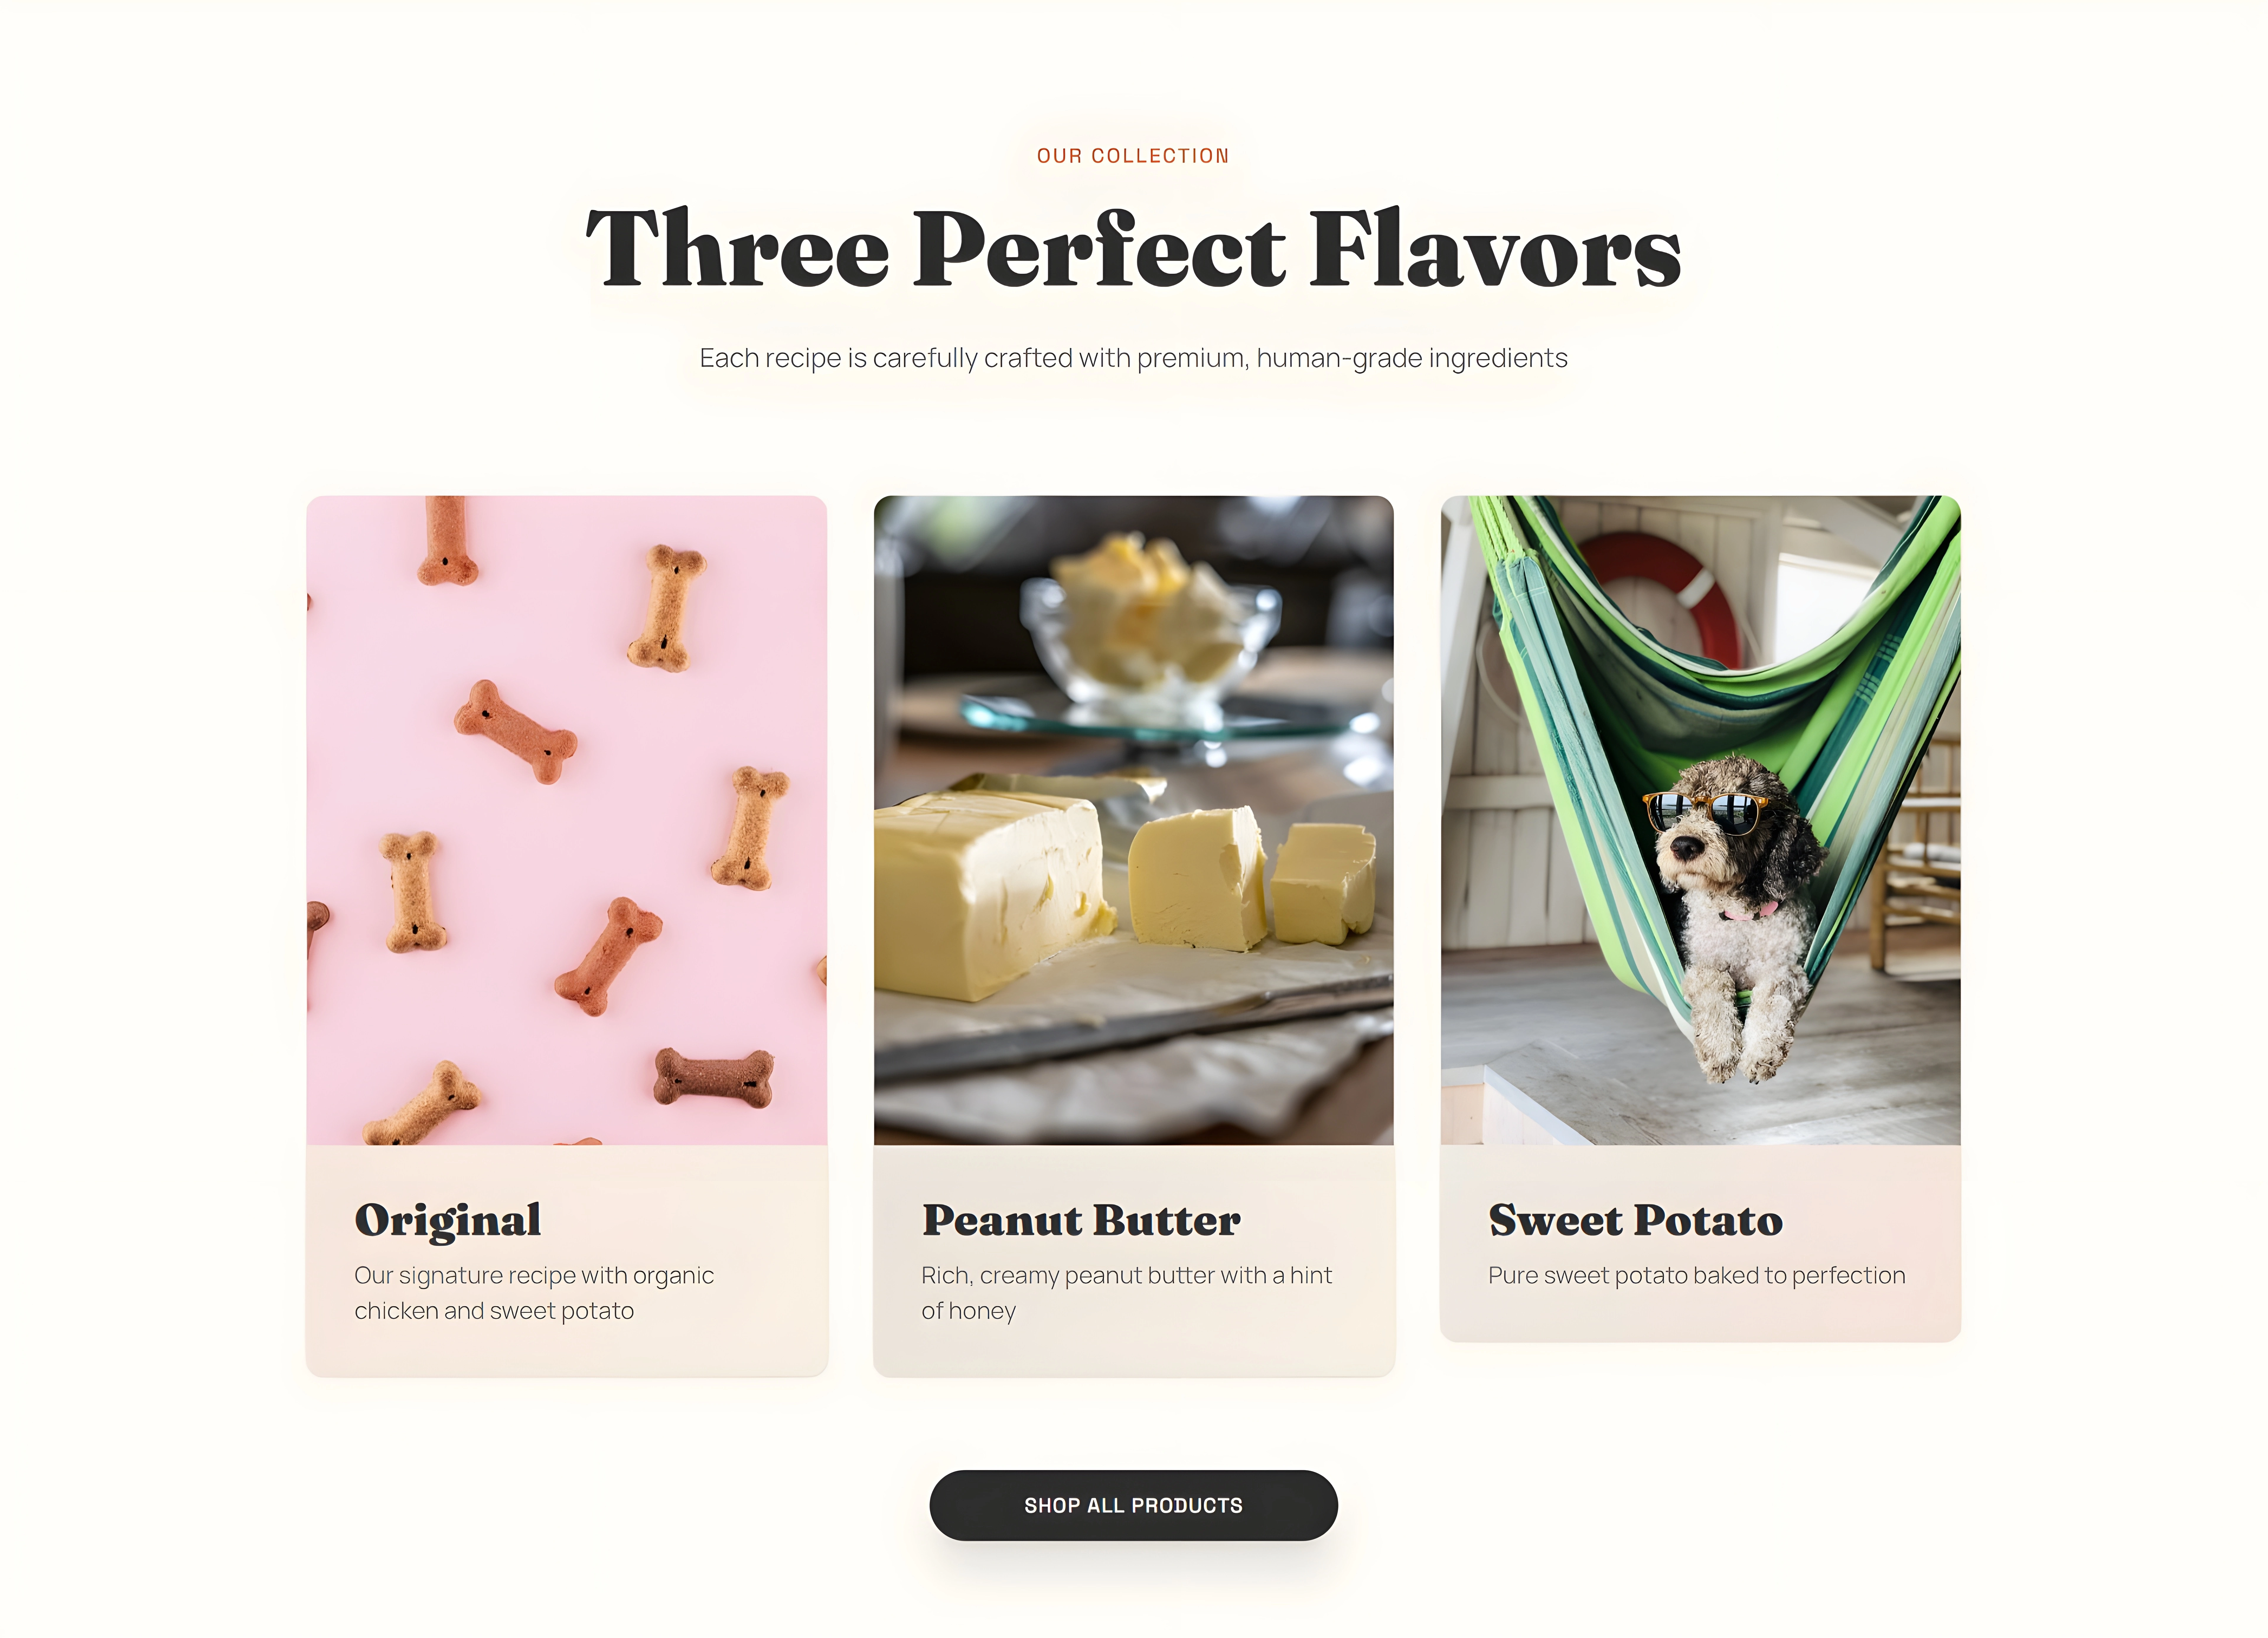This screenshot has height=1638, width=2268.
Task: Click the Original recipe description text
Action: point(534,1293)
